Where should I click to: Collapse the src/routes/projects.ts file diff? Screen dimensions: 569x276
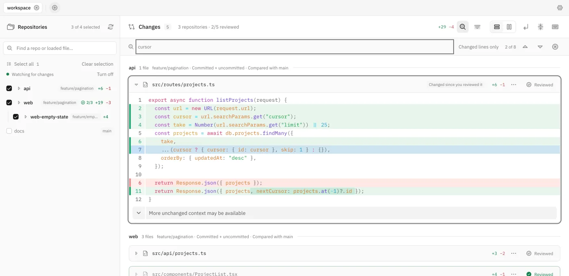(136, 85)
